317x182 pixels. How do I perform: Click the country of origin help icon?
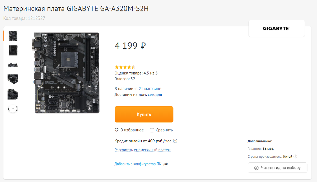coord(295,156)
